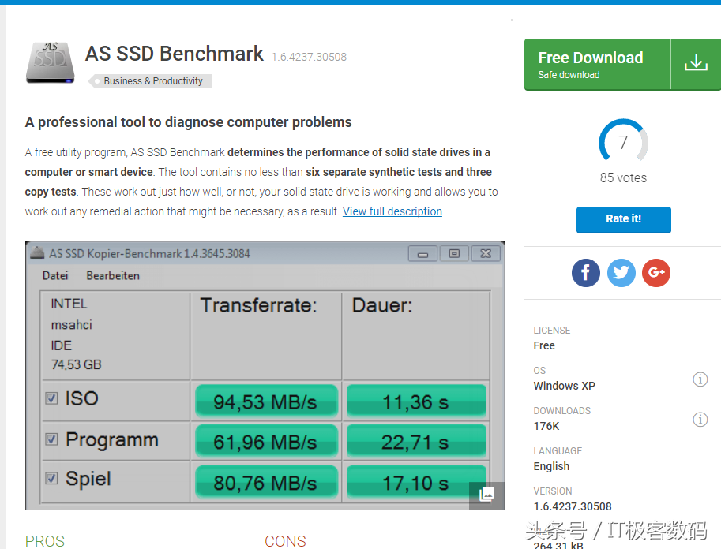Click the download arrow icon
Image resolution: width=721 pixels, height=549 pixels.
(696, 63)
